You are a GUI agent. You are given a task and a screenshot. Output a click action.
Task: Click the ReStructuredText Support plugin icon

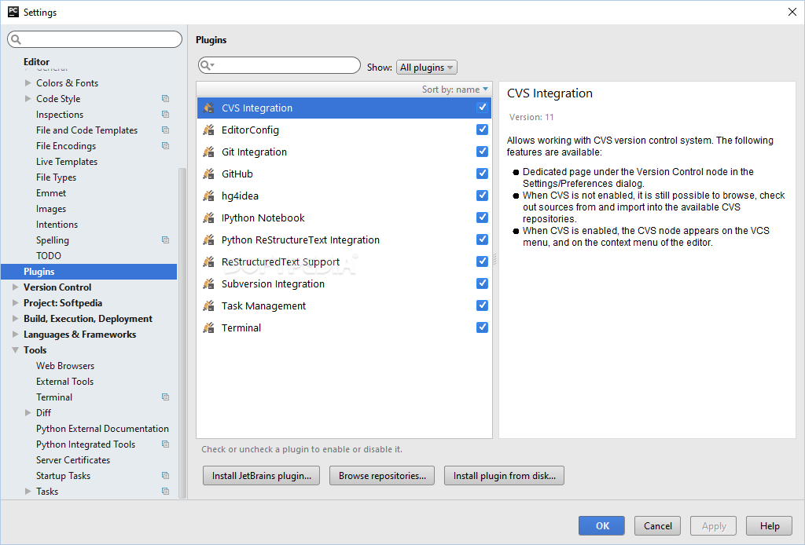pyautogui.click(x=208, y=262)
